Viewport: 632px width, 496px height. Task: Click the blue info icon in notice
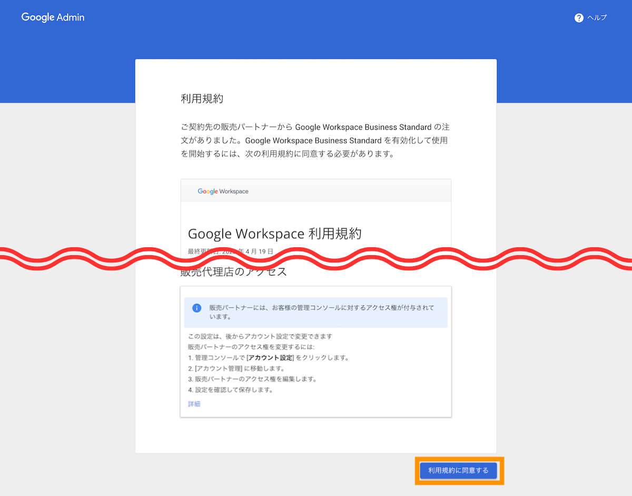(196, 308)
